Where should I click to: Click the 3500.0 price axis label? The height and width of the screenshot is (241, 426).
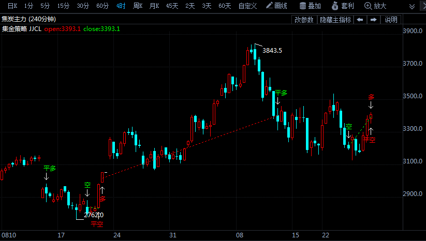tap(413, 96)
